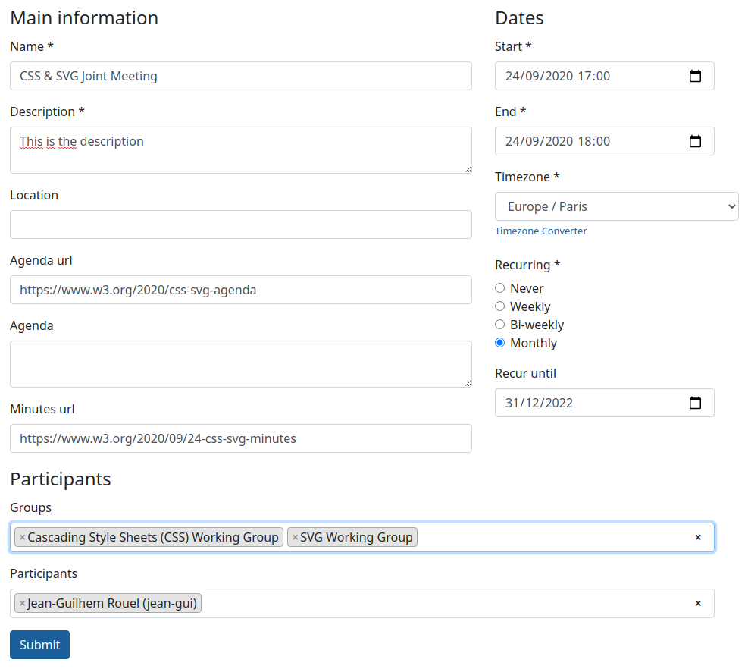
Task: Click the Minutes url input field
Action: click(x=240, y=438)
